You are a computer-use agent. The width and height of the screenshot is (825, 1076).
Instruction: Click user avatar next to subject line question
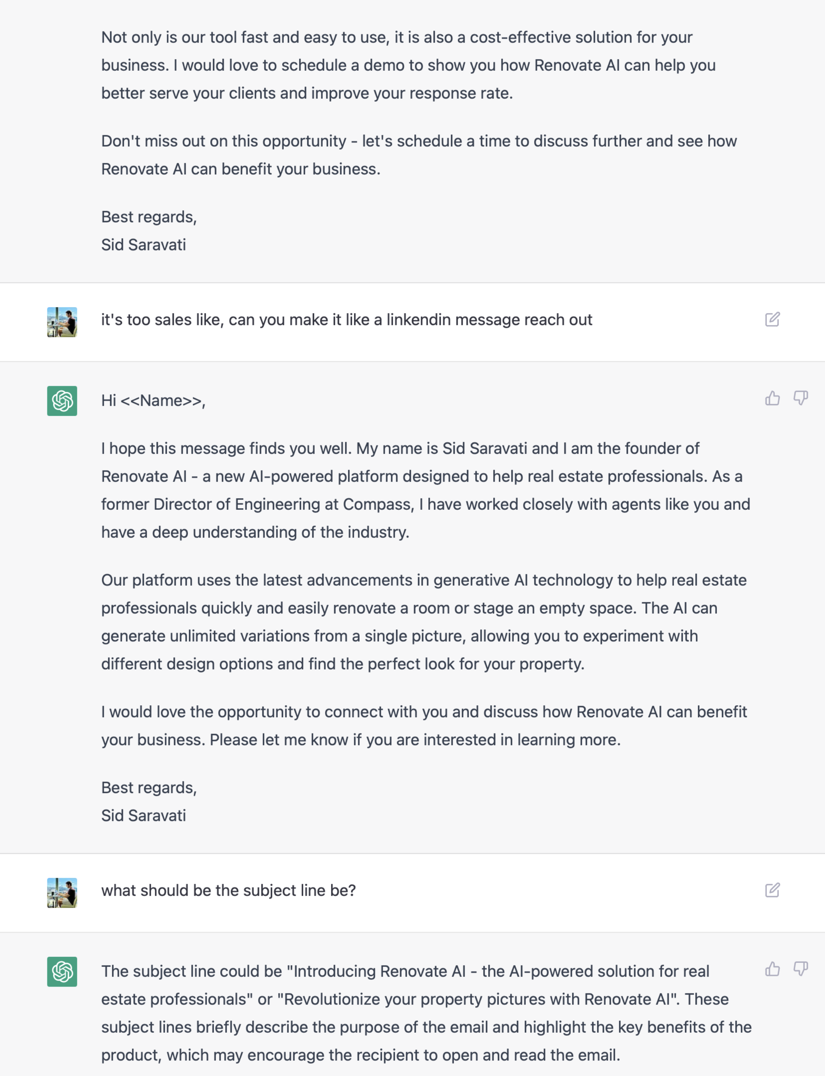(62, 892)
